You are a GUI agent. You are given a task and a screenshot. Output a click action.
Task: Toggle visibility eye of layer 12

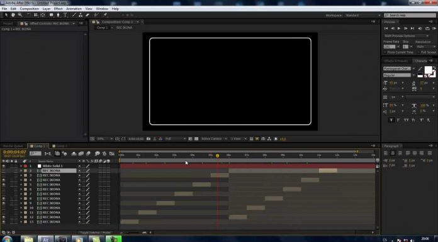coord(4,217)
